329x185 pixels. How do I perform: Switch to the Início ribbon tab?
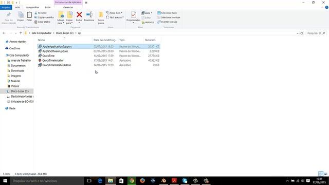pyautogui.click(x=17, y=7)
